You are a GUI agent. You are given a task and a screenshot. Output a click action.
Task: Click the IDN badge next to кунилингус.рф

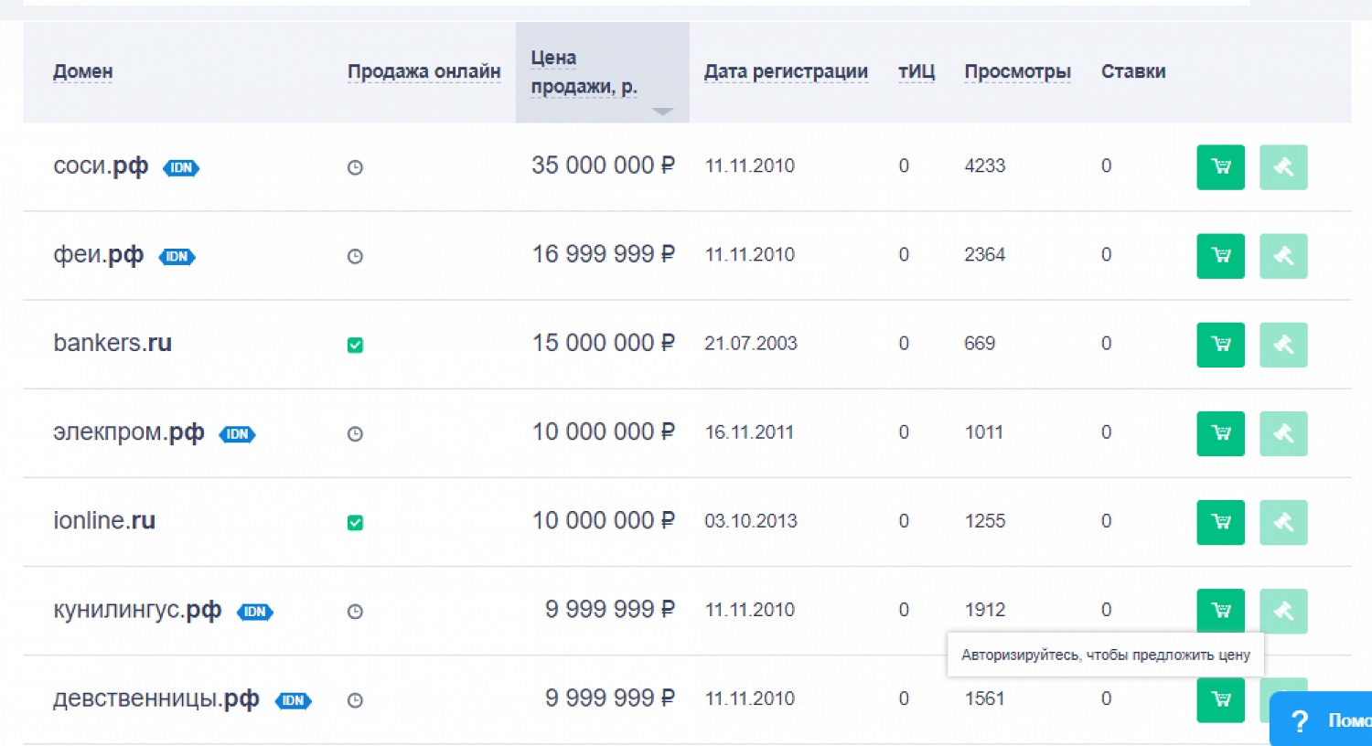[255, 612]
